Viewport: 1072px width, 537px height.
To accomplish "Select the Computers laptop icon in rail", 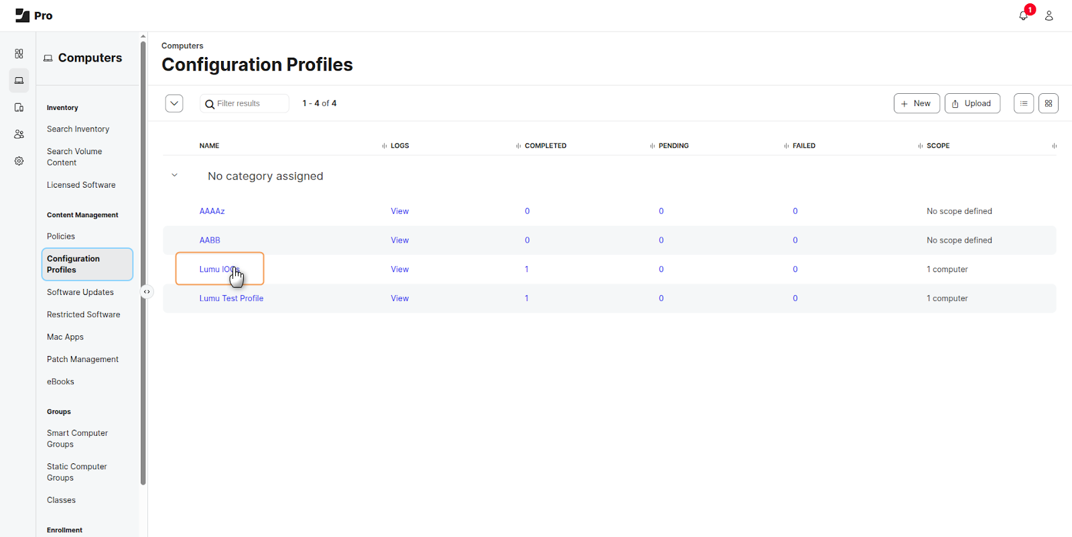I will tap(19, 80).
